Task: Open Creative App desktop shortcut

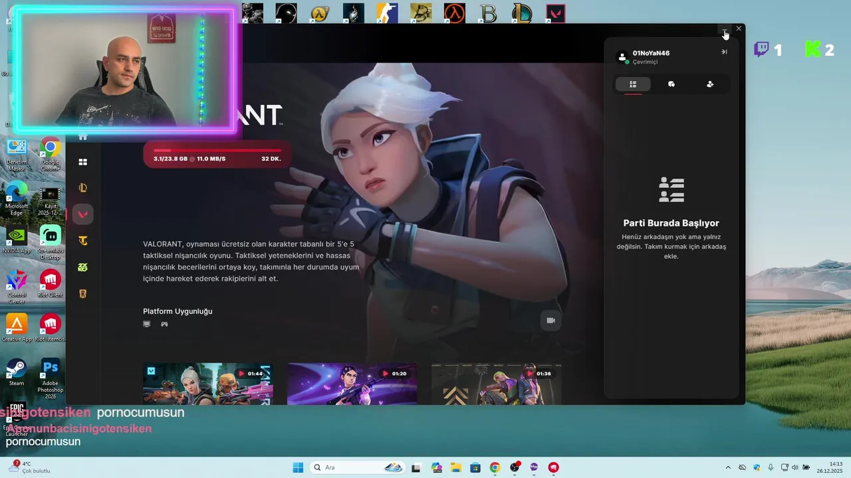Action: 17,327
